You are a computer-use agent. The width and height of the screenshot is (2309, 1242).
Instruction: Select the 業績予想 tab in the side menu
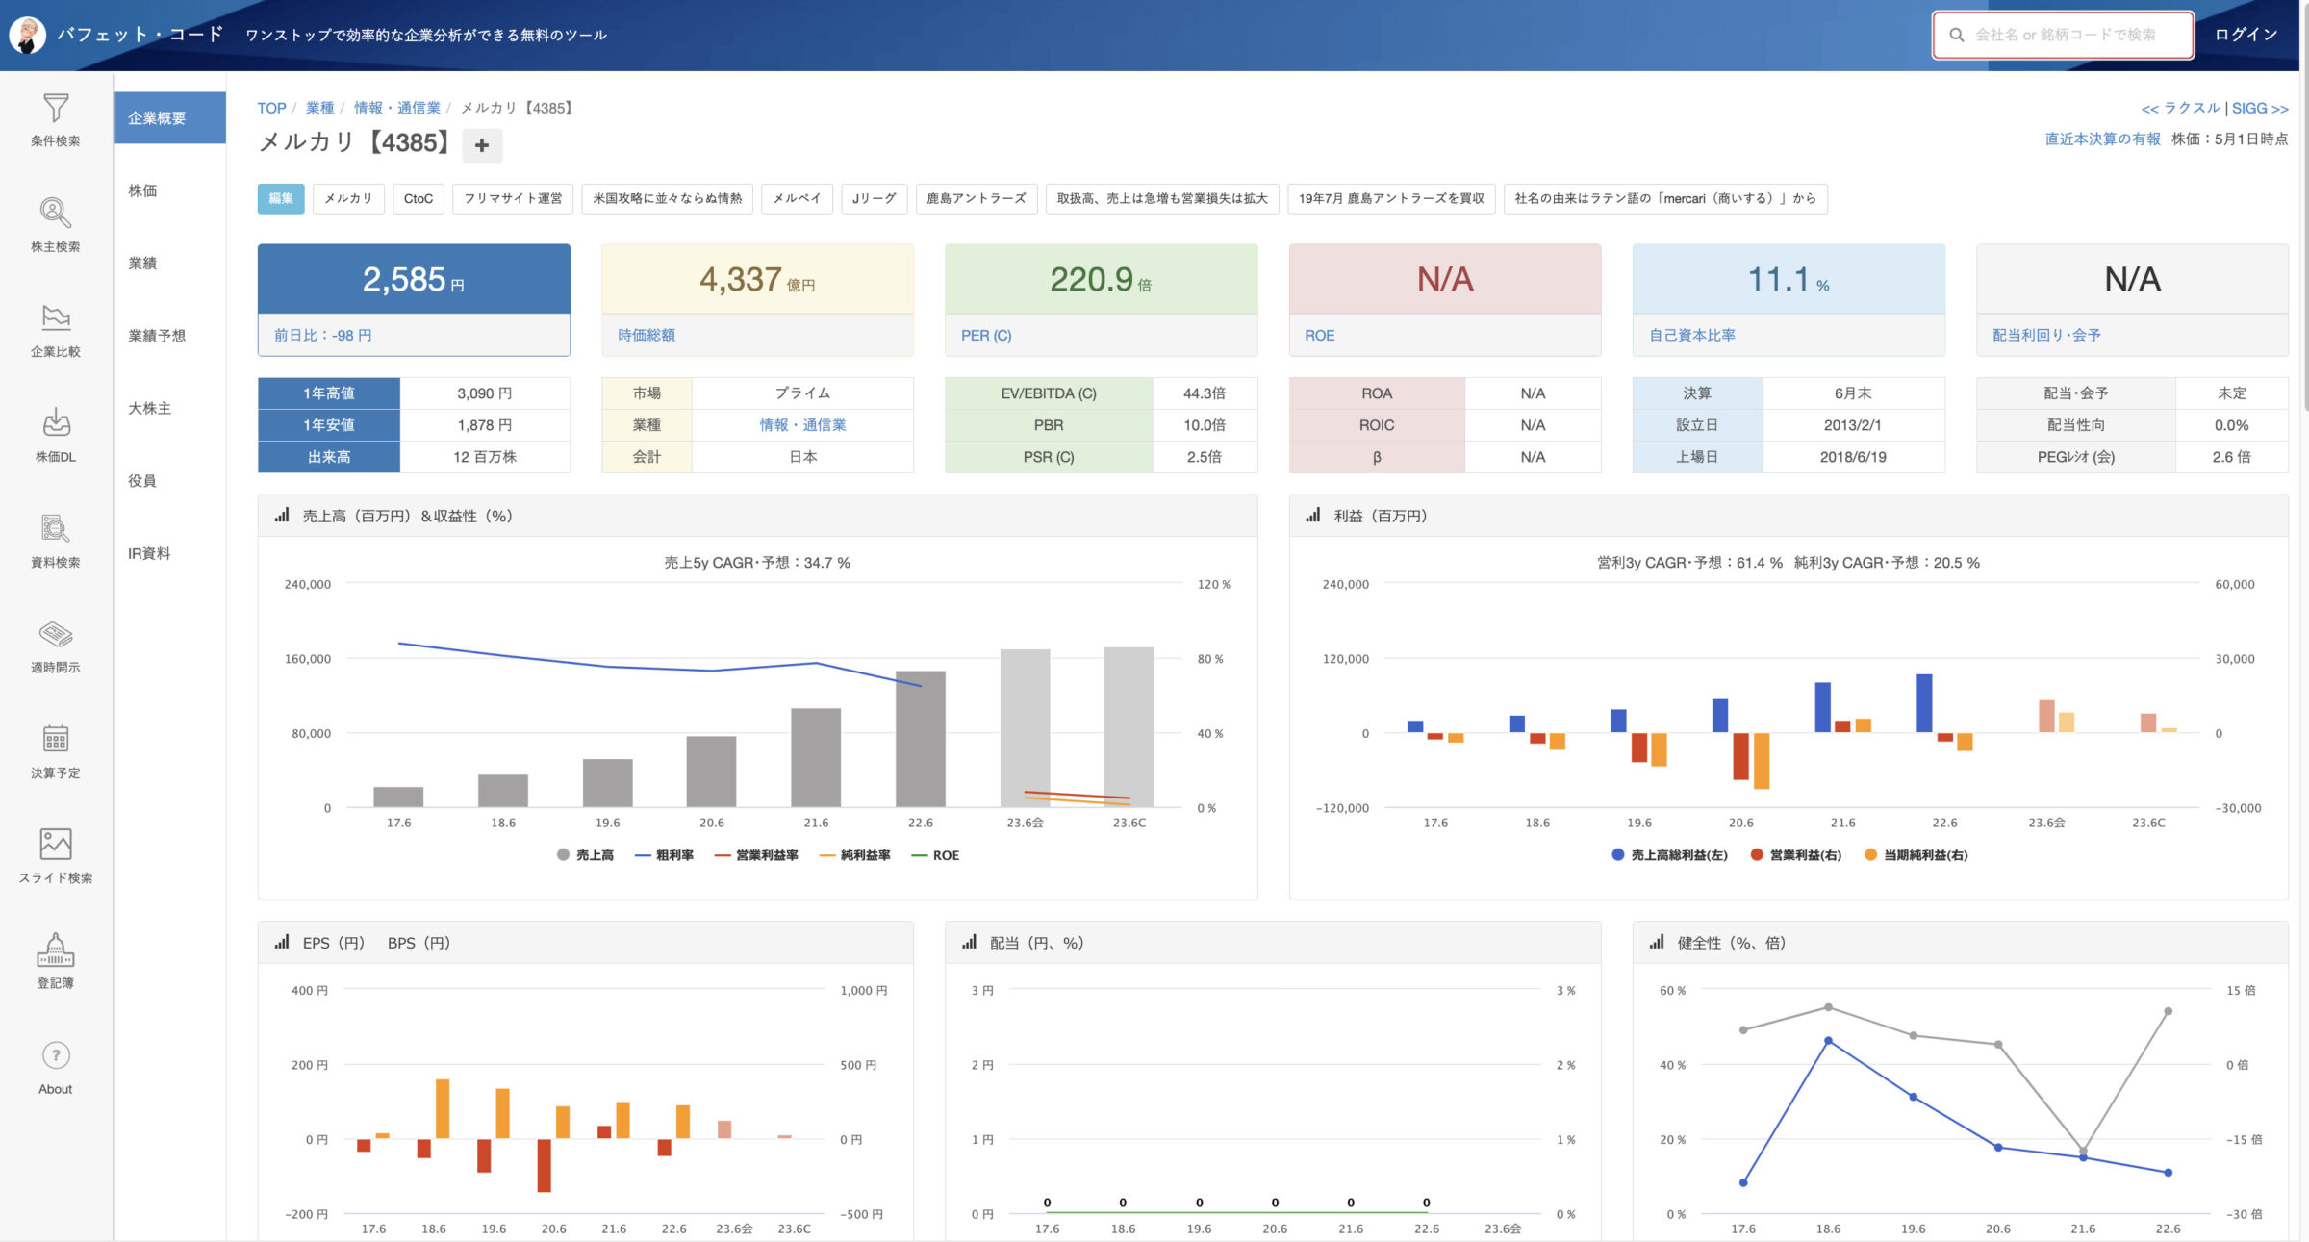[157, 336]
